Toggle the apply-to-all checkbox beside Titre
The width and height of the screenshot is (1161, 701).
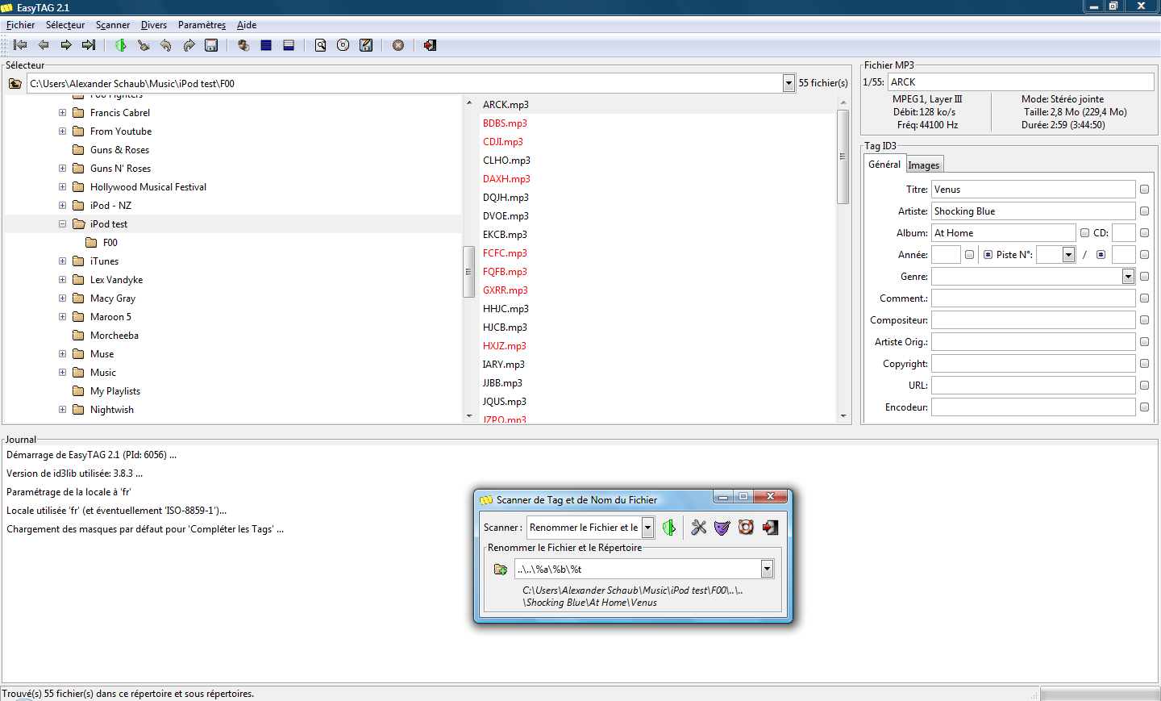click(1144, 190)
